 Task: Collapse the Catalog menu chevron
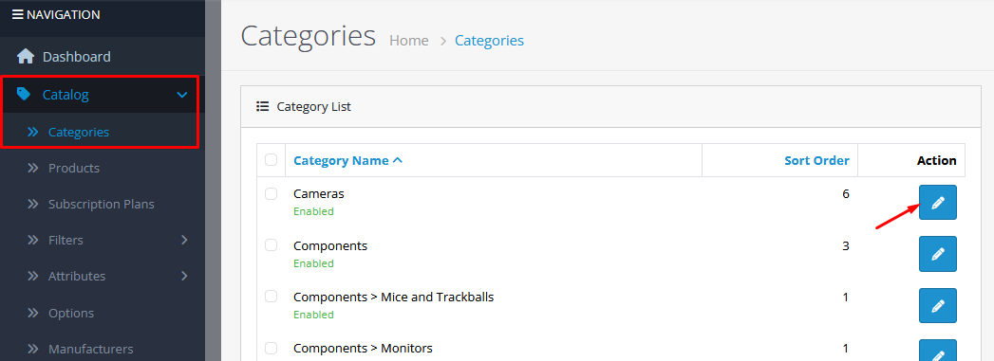(182, 95)
